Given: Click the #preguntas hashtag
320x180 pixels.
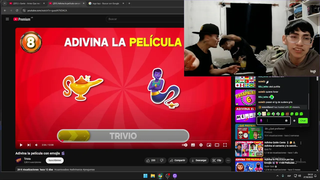Looking at the screenshot, I should [89, 169].
